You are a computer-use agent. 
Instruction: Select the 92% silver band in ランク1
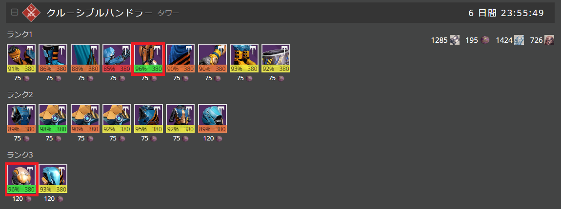(x=276, y=58)
